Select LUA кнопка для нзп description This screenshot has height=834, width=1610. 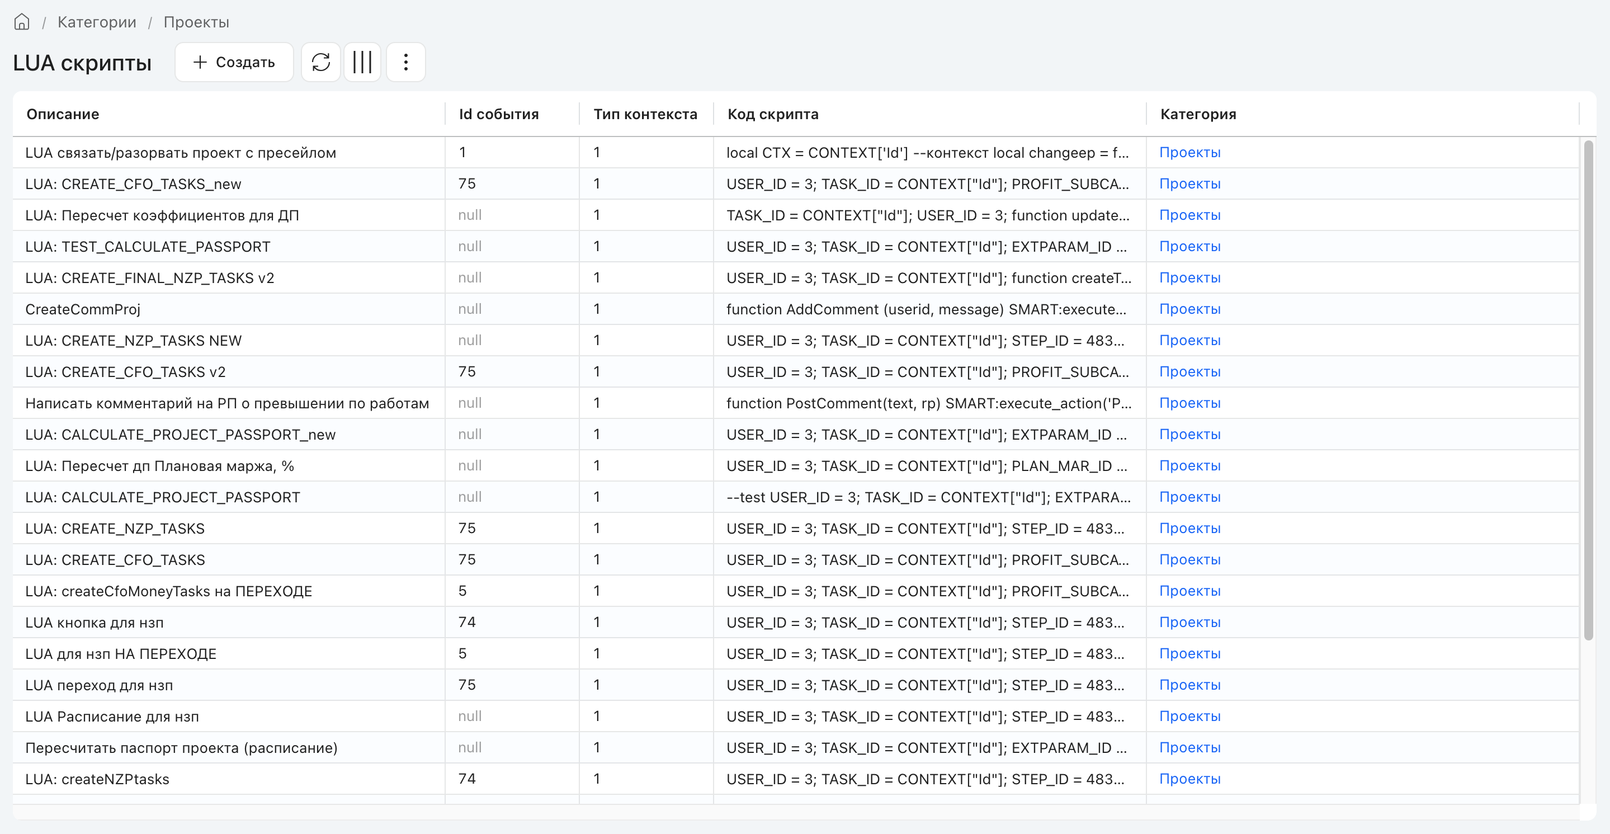point(95,622)
